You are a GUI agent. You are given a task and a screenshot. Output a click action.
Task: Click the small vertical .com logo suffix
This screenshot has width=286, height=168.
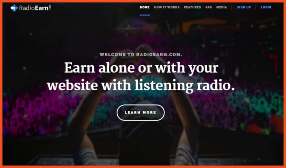pos(50,8)
